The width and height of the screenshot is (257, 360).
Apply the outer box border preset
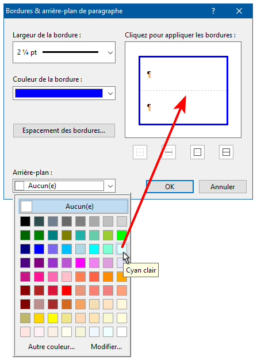197,152
